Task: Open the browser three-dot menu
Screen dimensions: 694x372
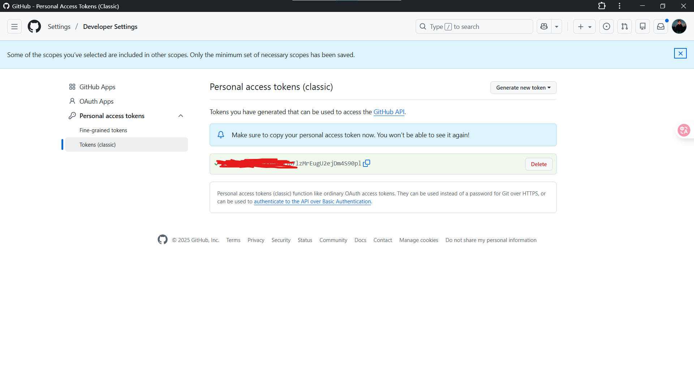Action: (620, 6)
